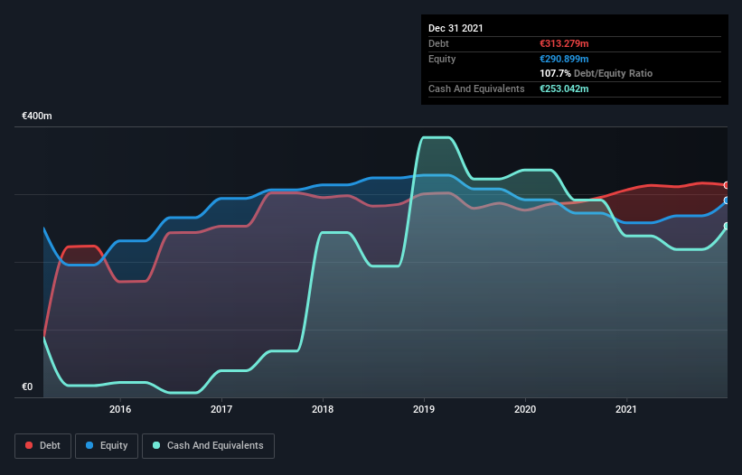Viewport: 742px width, 475px height.
Task: Click the 2018 x-axis label
Action: tap(323, 409)
